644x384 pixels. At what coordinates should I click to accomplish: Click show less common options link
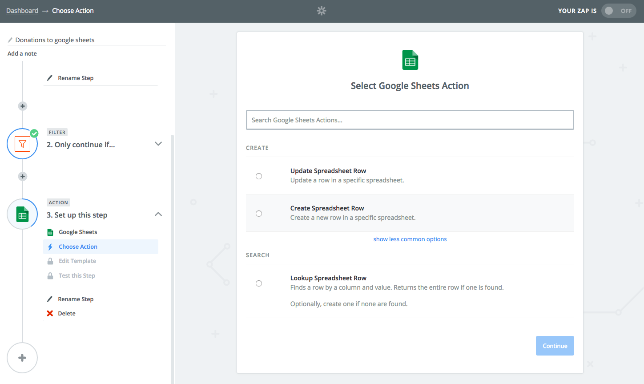pyautogui.click(x=410, y=239)
